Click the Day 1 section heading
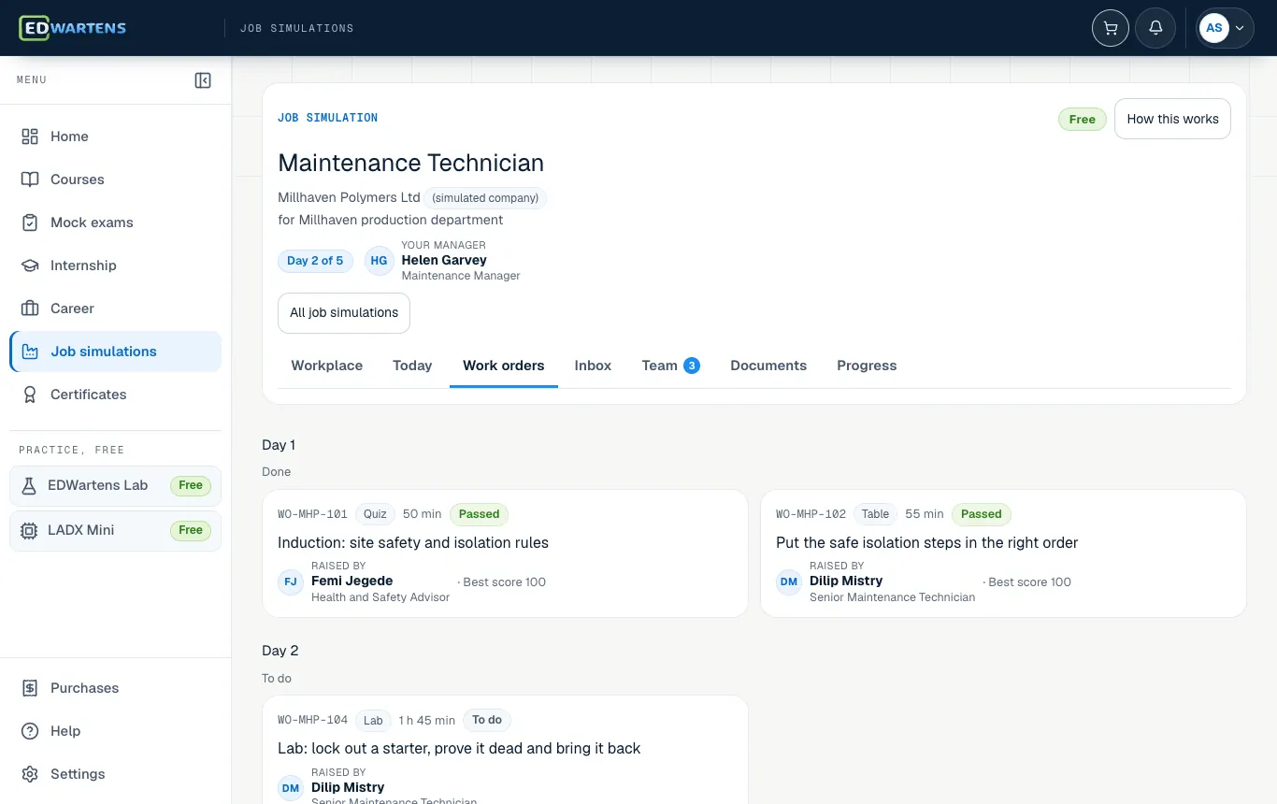 click(x=279, y=445)
